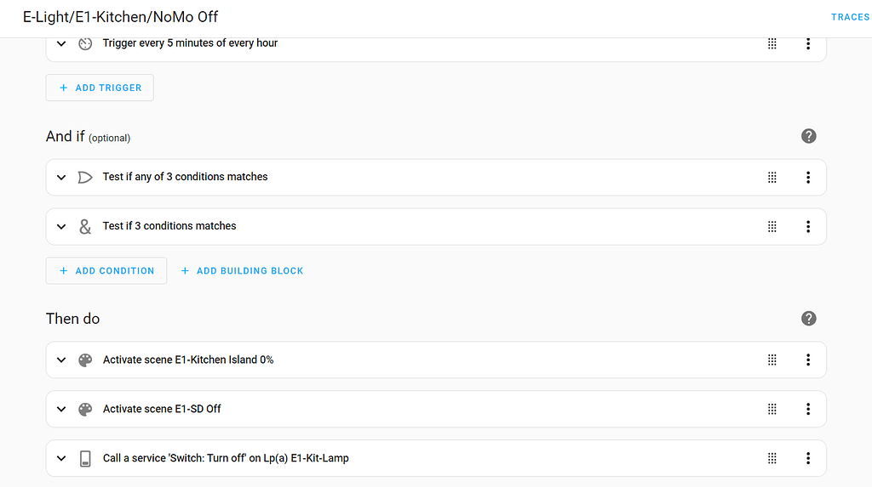The height and width of the screenshot is (487, 872).
Task: Open three-dot menu for 'Test if 3 conditions matches'
Action: 808,227
